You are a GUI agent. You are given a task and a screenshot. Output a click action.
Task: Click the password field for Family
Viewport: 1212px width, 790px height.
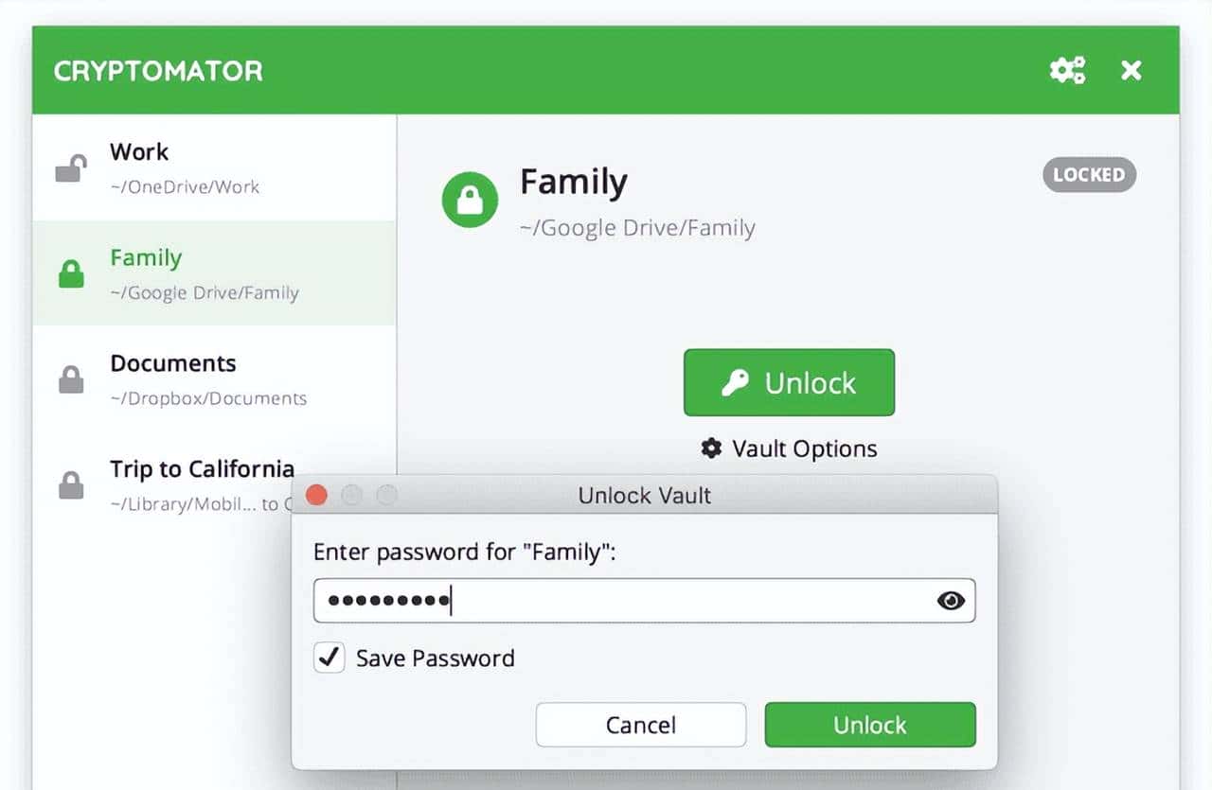pyautogui.click(x=663, y=601)
